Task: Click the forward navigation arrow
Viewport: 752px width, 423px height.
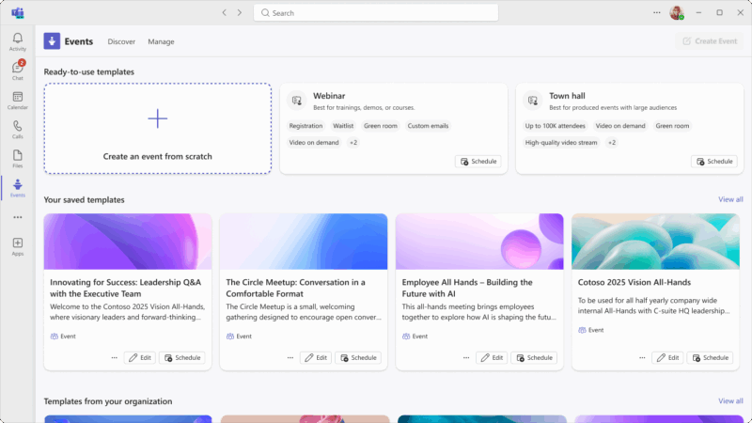Action: coord(240,13)
